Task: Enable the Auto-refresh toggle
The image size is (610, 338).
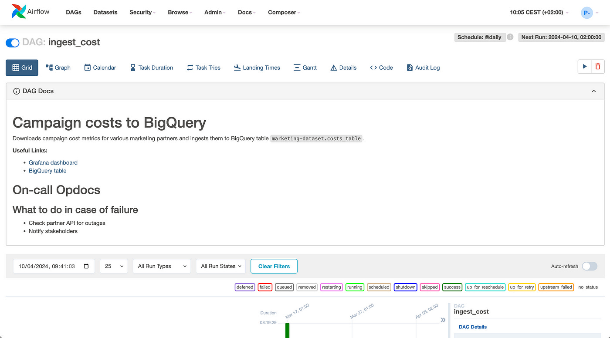Action: tap(590, 266)
